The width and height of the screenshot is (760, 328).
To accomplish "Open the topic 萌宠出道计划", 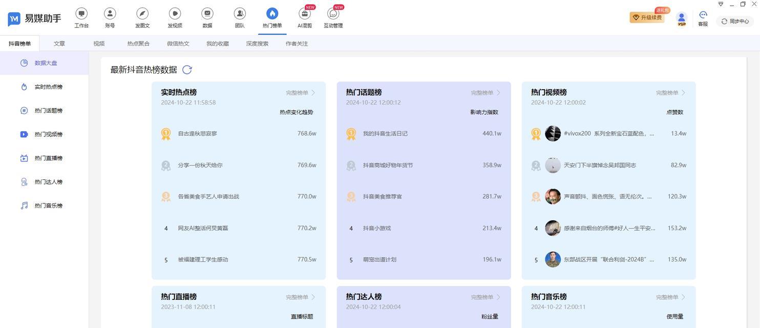I will coord(379,259).
